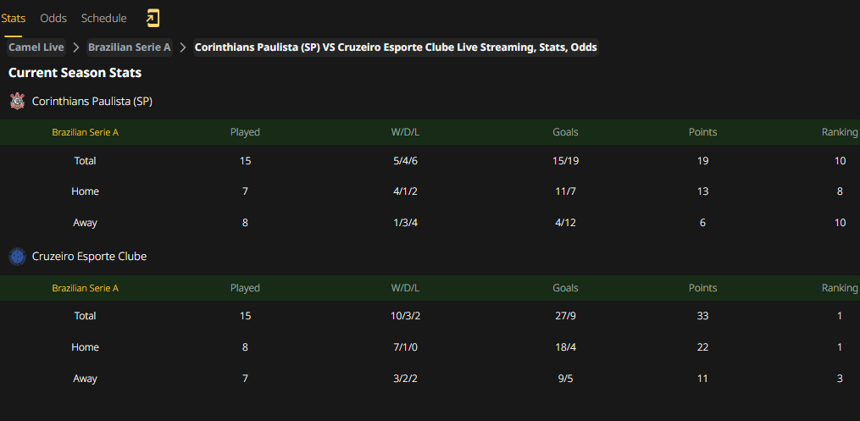The width and height of the screenshot is (860, 421).
Task: Click Brazilian Serie A label in Cruzeiro table
Action: pos(85,288)
